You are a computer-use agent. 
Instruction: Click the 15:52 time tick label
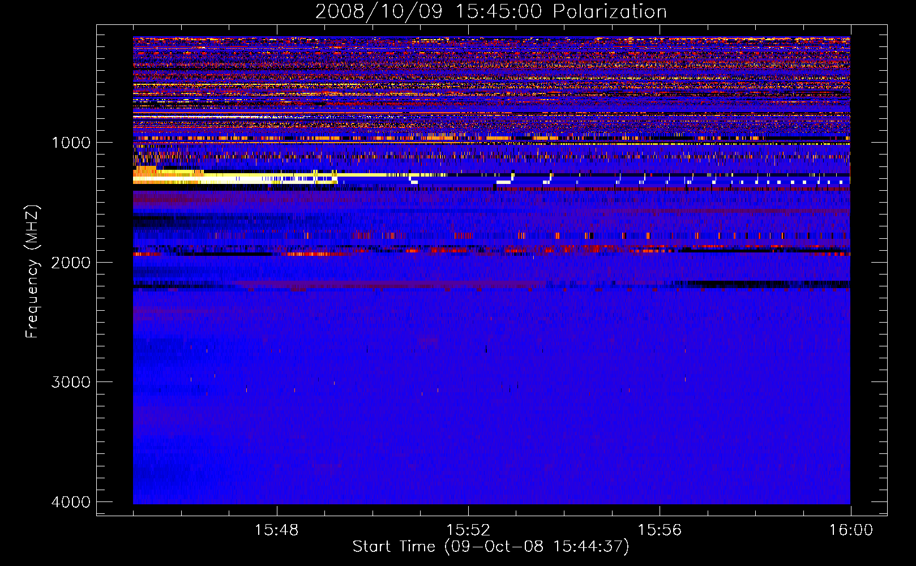tap(468, 530)
